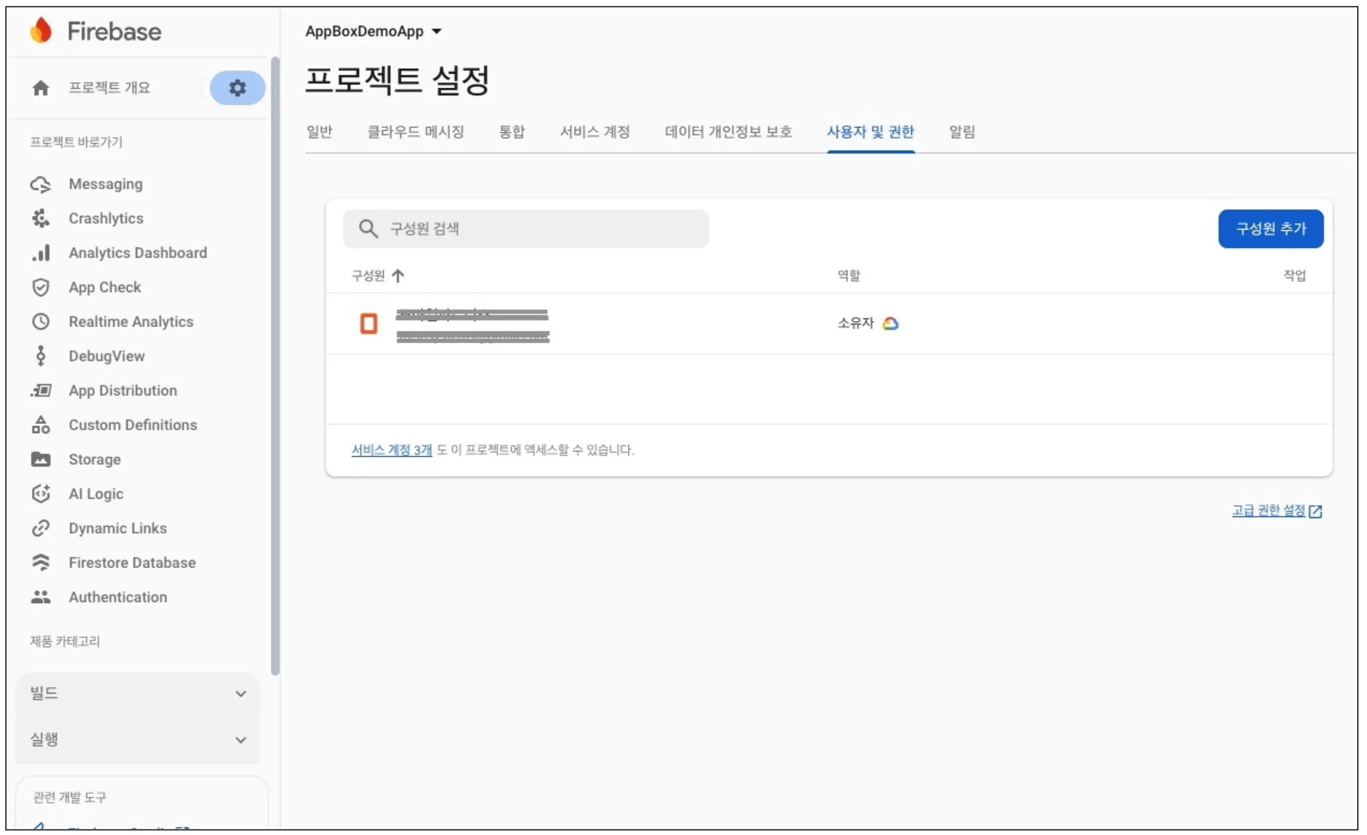
Task: Open AI Logic
Action: [x=96, y=494]
